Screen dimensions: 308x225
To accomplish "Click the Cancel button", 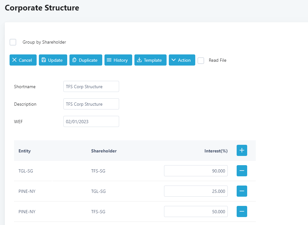I will (23, 60).
